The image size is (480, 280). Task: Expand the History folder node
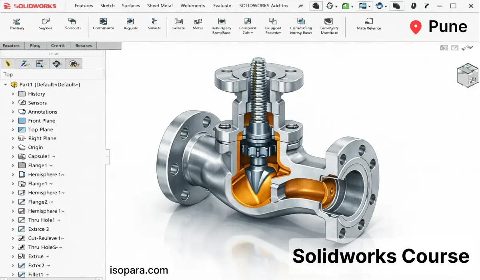tap(13, 94)
